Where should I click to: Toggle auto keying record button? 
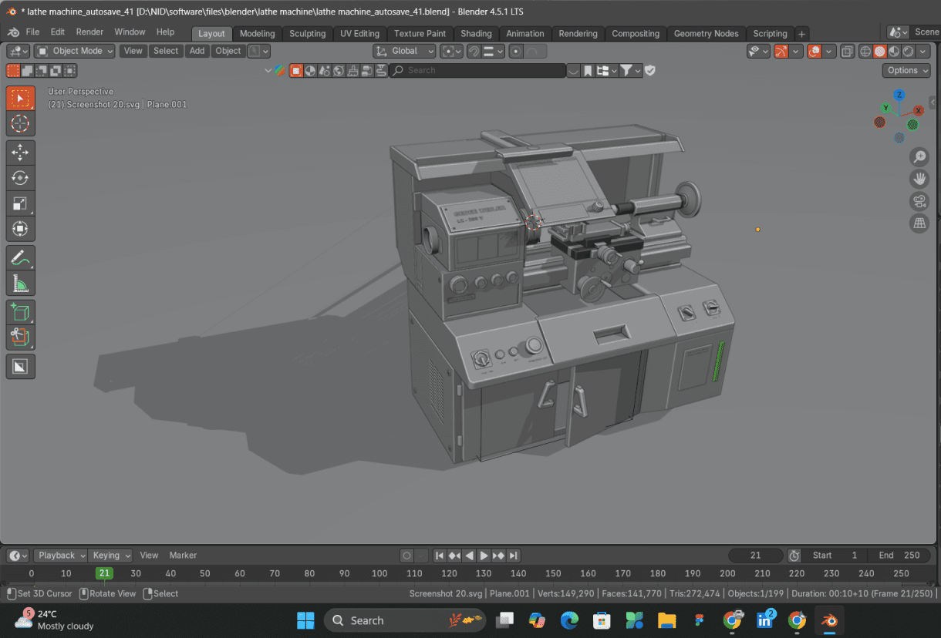click(x=406, y=556)
